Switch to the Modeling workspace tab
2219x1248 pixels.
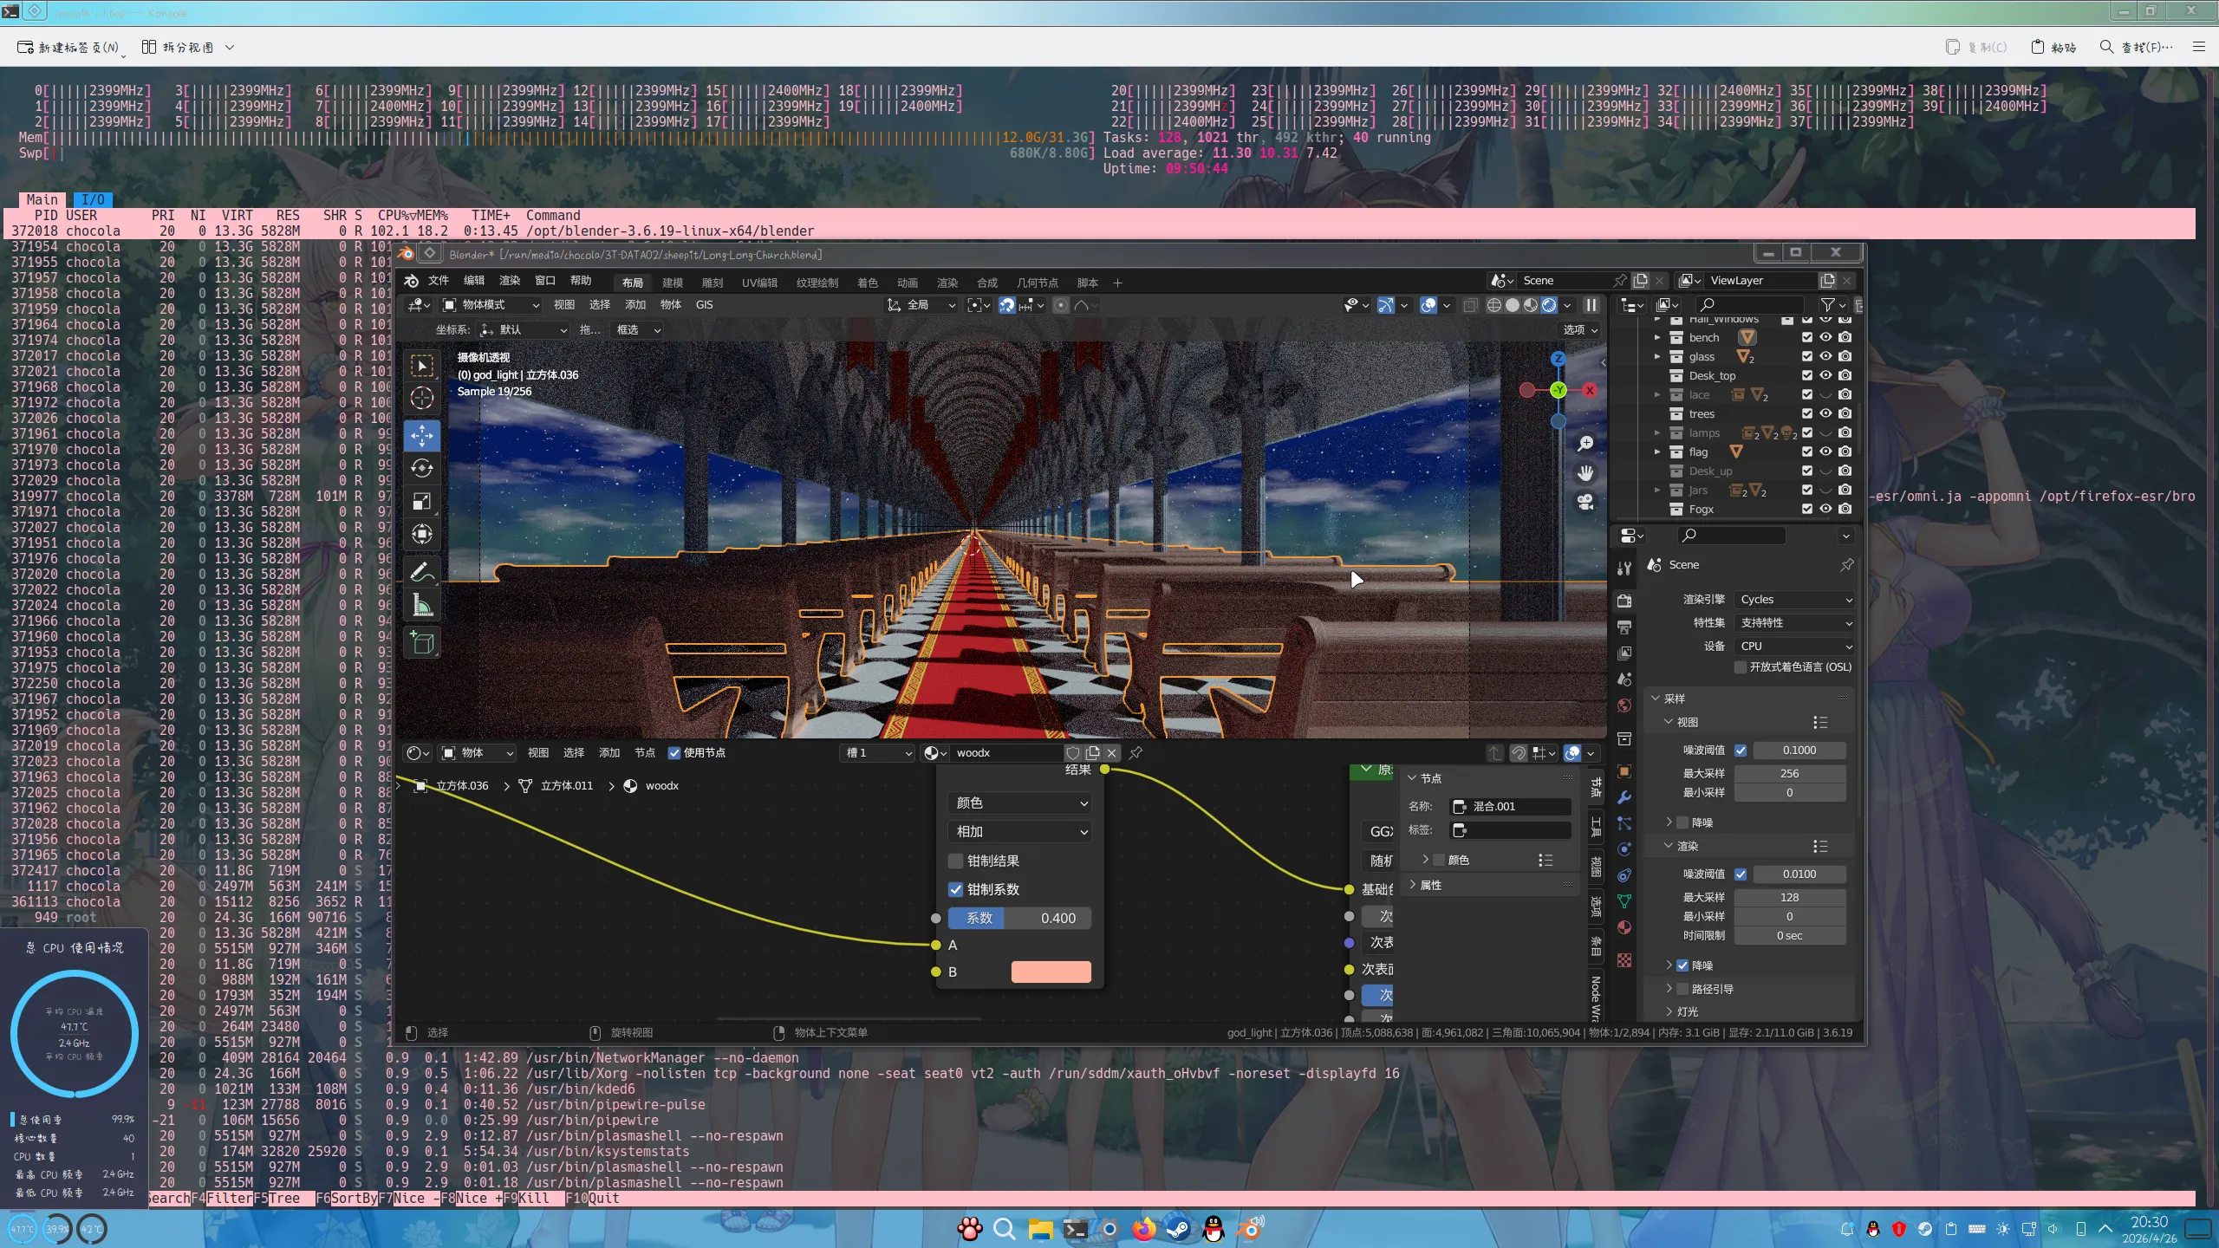(673, 283)
